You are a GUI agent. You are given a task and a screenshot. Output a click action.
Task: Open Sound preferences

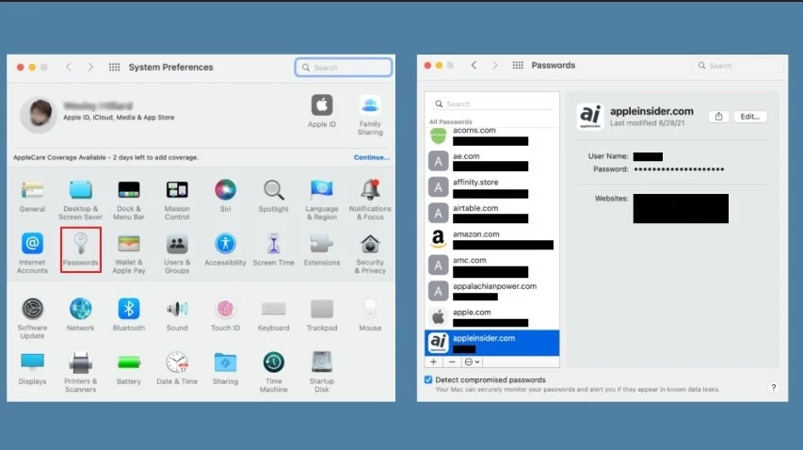[x=177, y=313]
